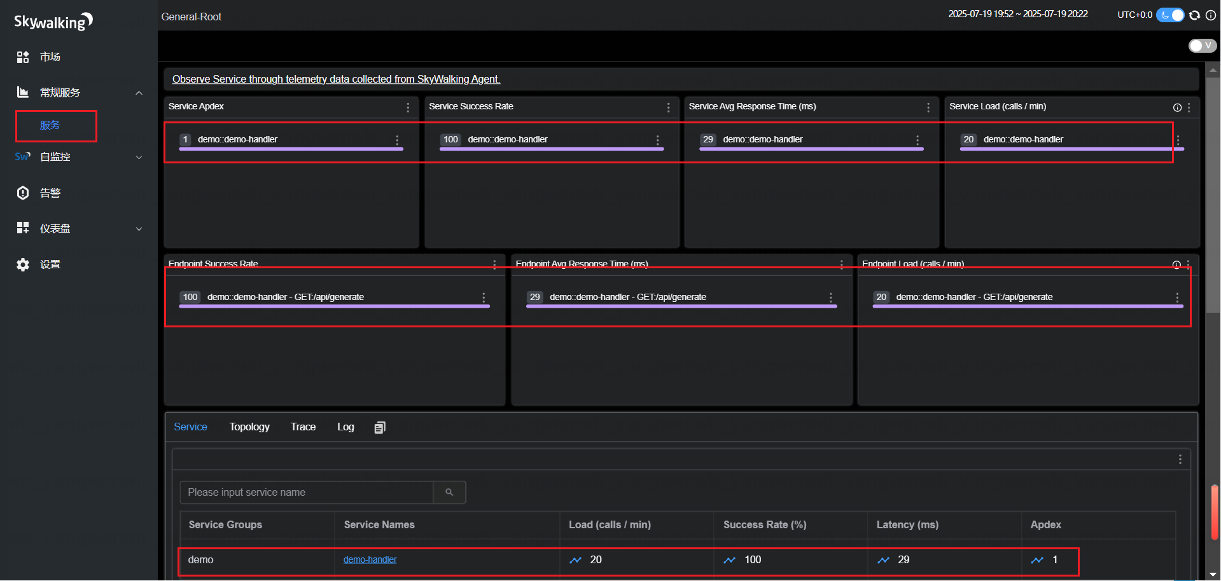
Task: Open Service Success Rate widget options menu
Action: coord(668,107)
